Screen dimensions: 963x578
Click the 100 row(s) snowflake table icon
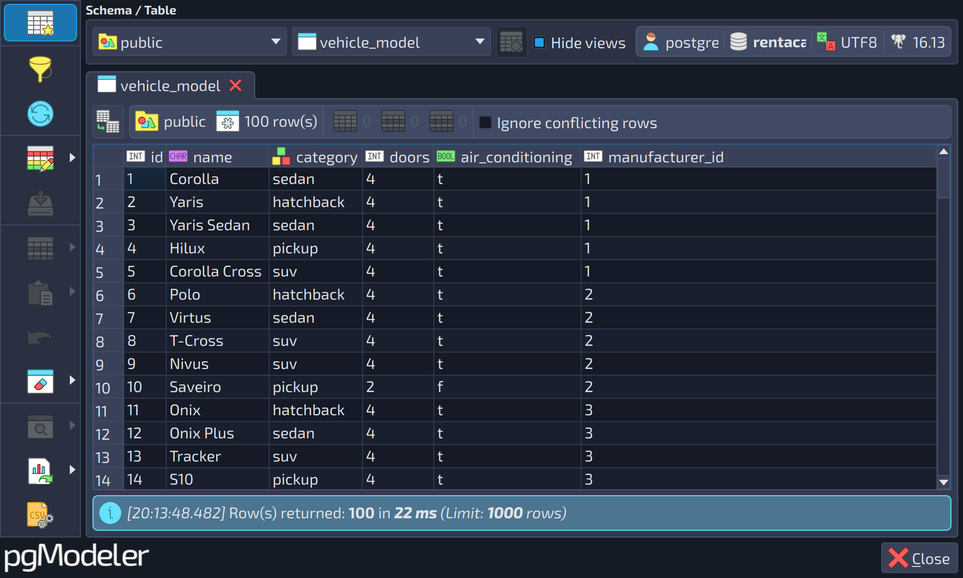tap(227, 121)
